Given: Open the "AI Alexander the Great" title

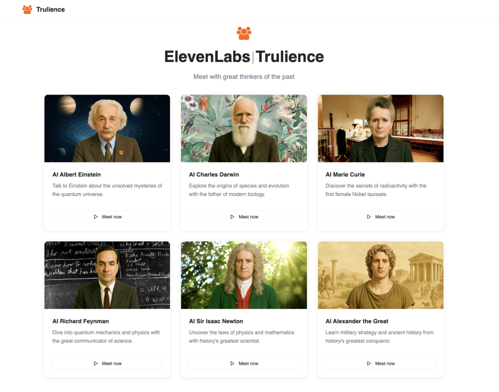Looking at the screenshot, I should click(x=357, y=321).
